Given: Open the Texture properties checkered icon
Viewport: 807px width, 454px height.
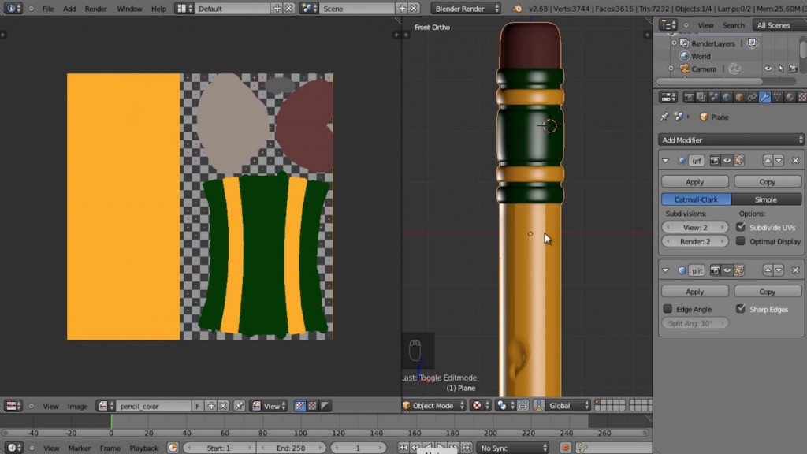Looking at the screenshot, I should click(x=801, y=96).
